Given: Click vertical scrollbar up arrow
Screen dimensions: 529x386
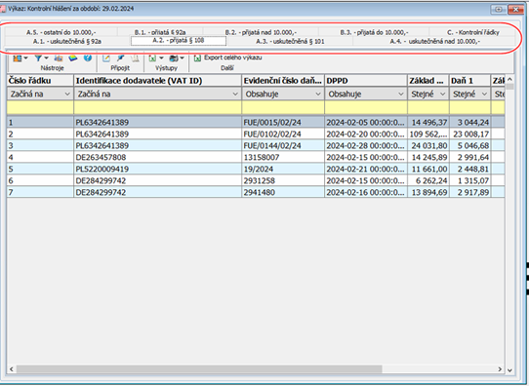Looking at the screenshot, I should pos(509,79).
